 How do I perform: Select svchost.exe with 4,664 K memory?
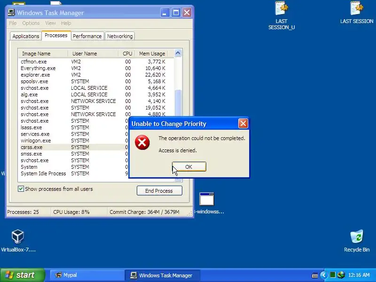tap(96, 88)
